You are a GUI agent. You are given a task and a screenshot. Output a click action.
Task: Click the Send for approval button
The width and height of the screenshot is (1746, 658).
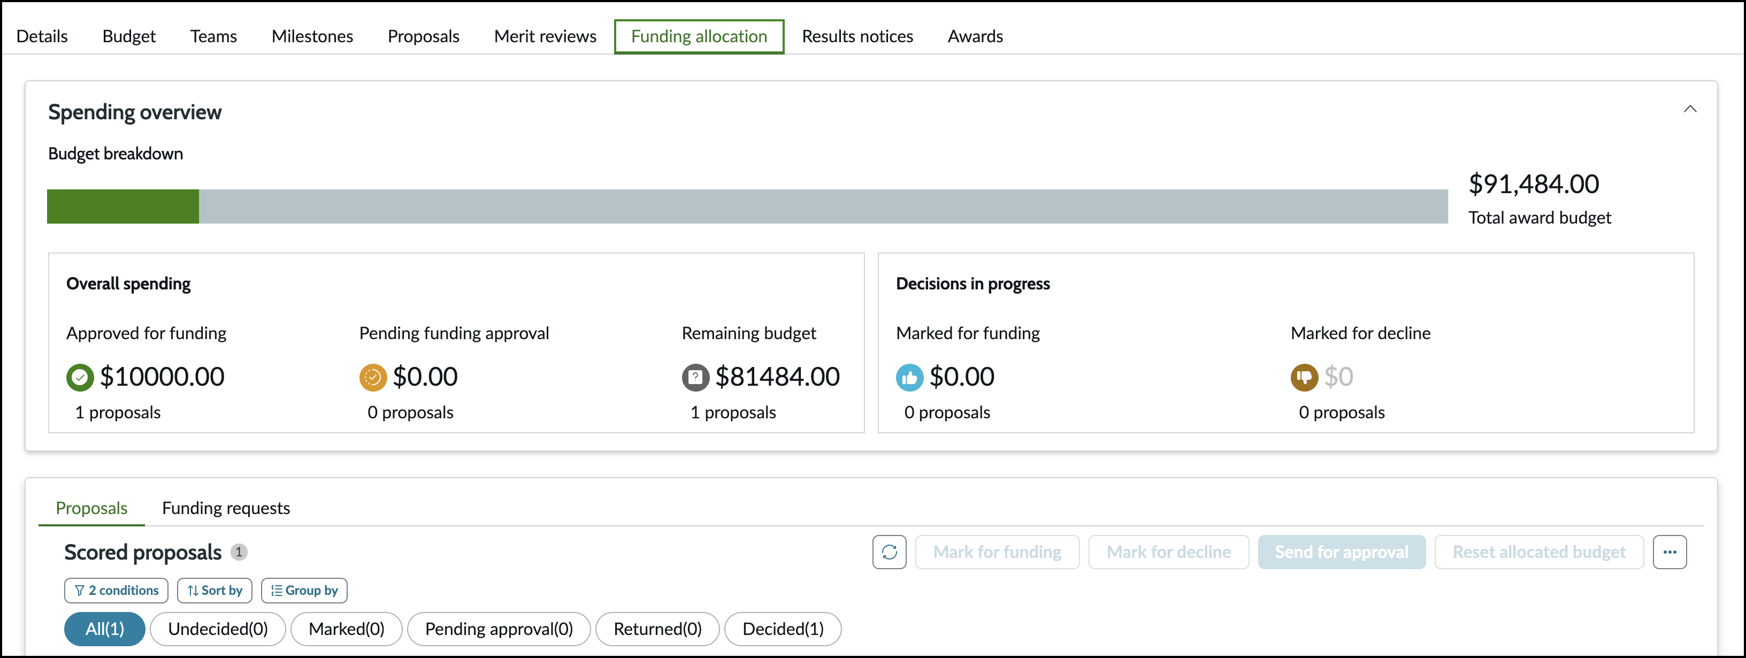1342,552
